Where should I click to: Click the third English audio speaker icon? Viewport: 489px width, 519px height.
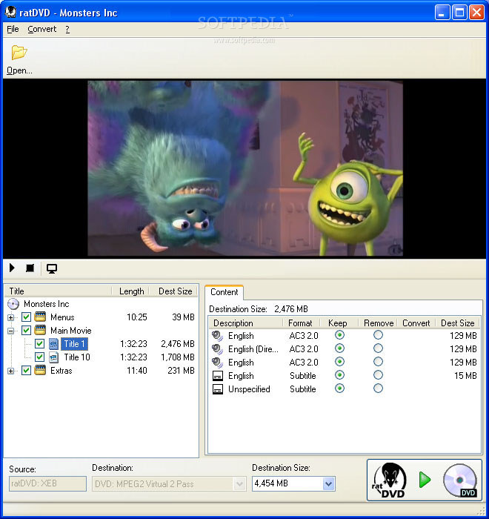217,363
